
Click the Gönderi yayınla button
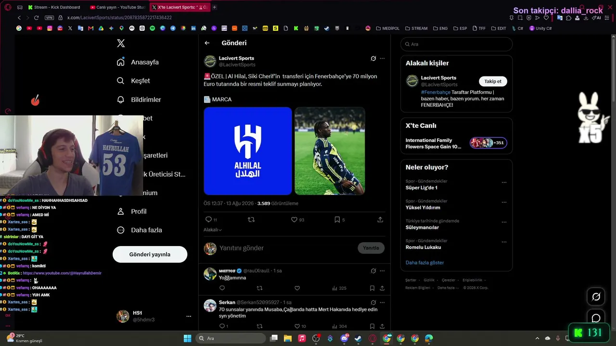point(150,254)
